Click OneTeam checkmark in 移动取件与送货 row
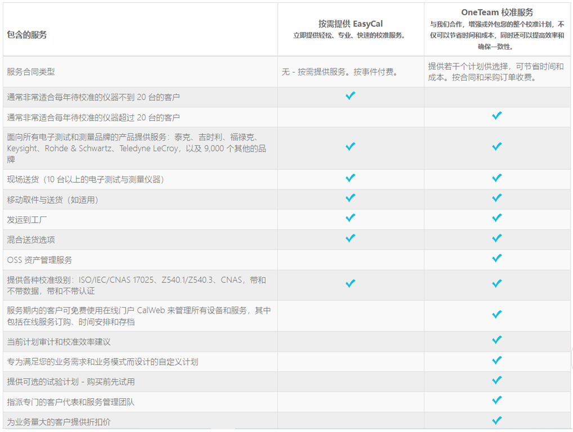The width and height of the screenshot is (573, 432). 496,199
